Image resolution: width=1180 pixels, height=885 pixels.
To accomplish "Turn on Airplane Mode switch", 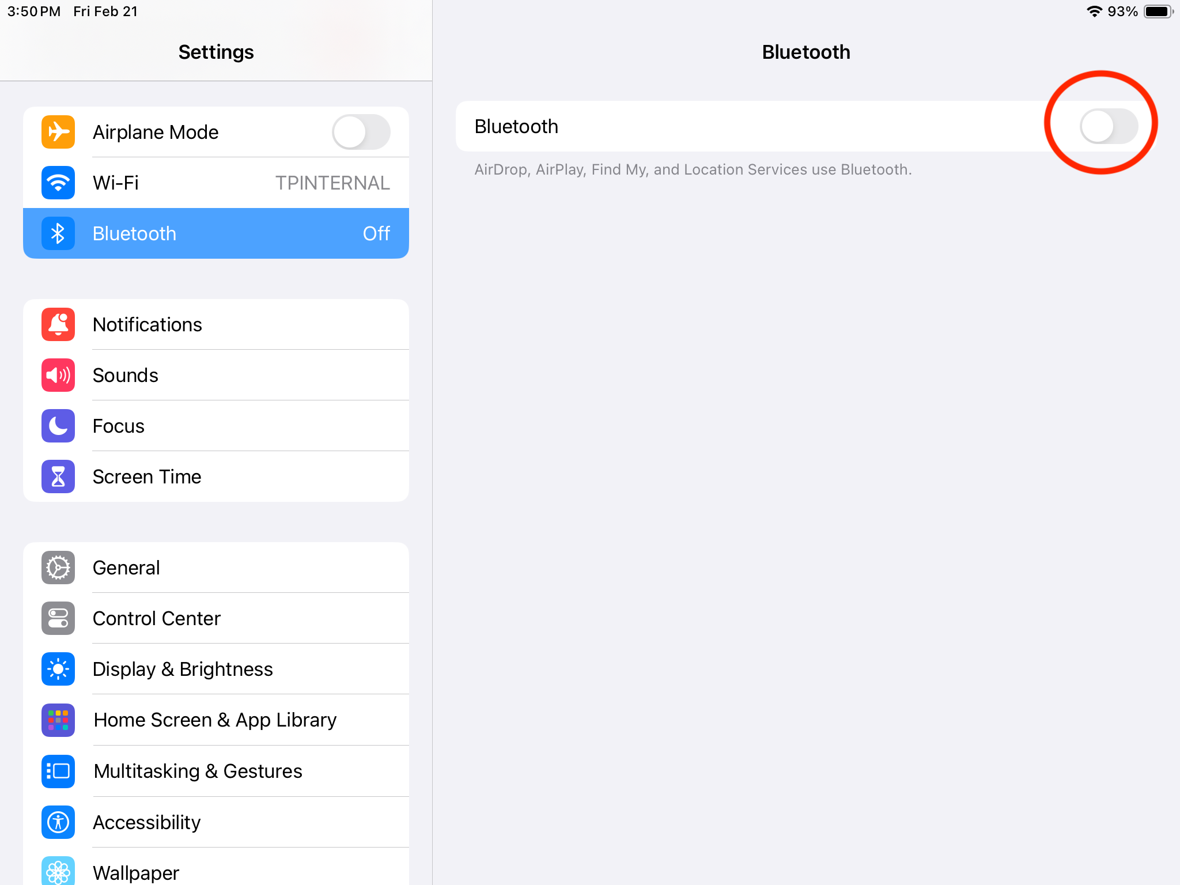I will (361, 132).
